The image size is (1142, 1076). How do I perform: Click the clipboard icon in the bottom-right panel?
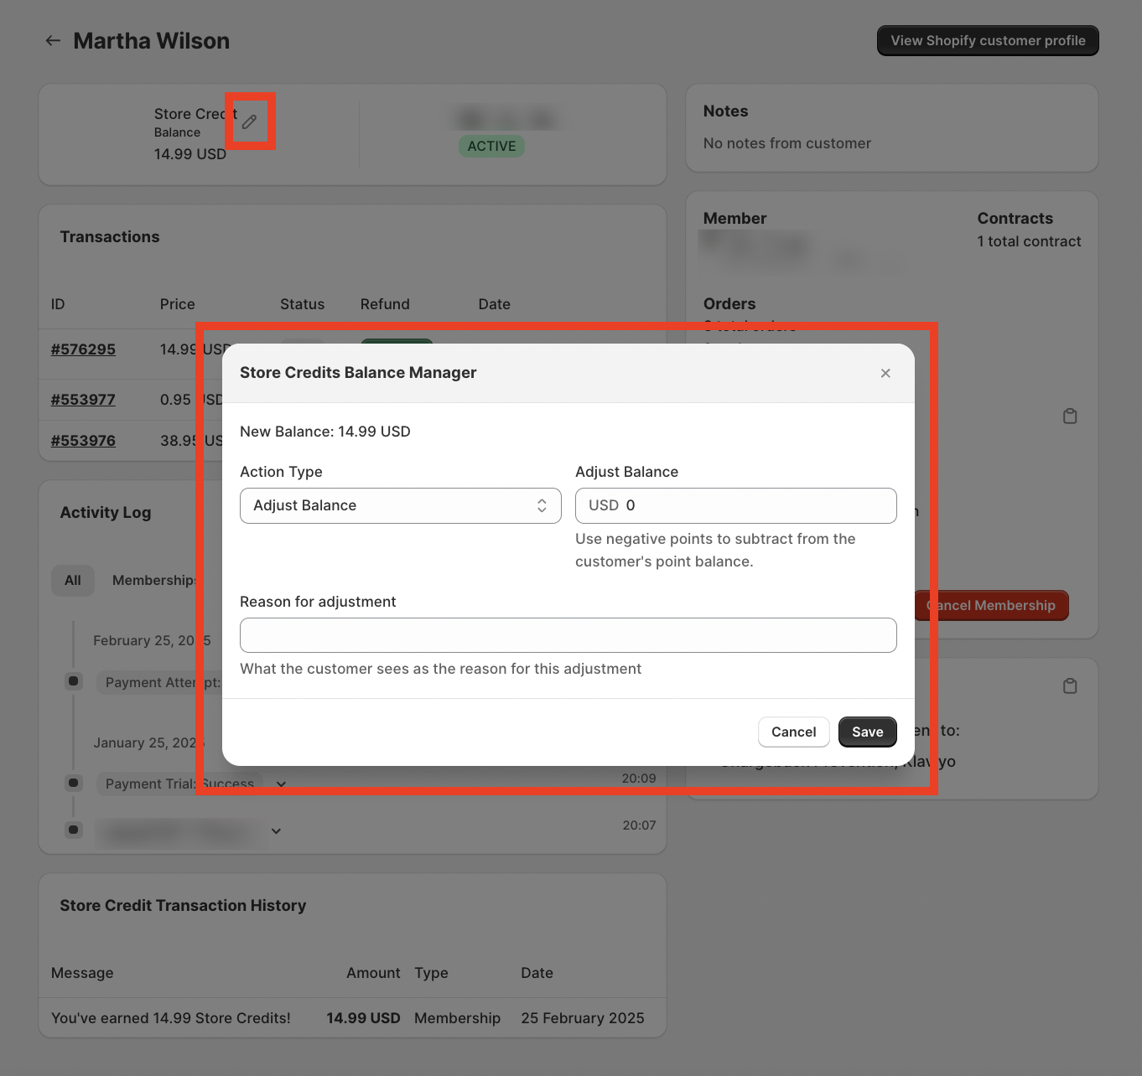tap(1070, 685)
